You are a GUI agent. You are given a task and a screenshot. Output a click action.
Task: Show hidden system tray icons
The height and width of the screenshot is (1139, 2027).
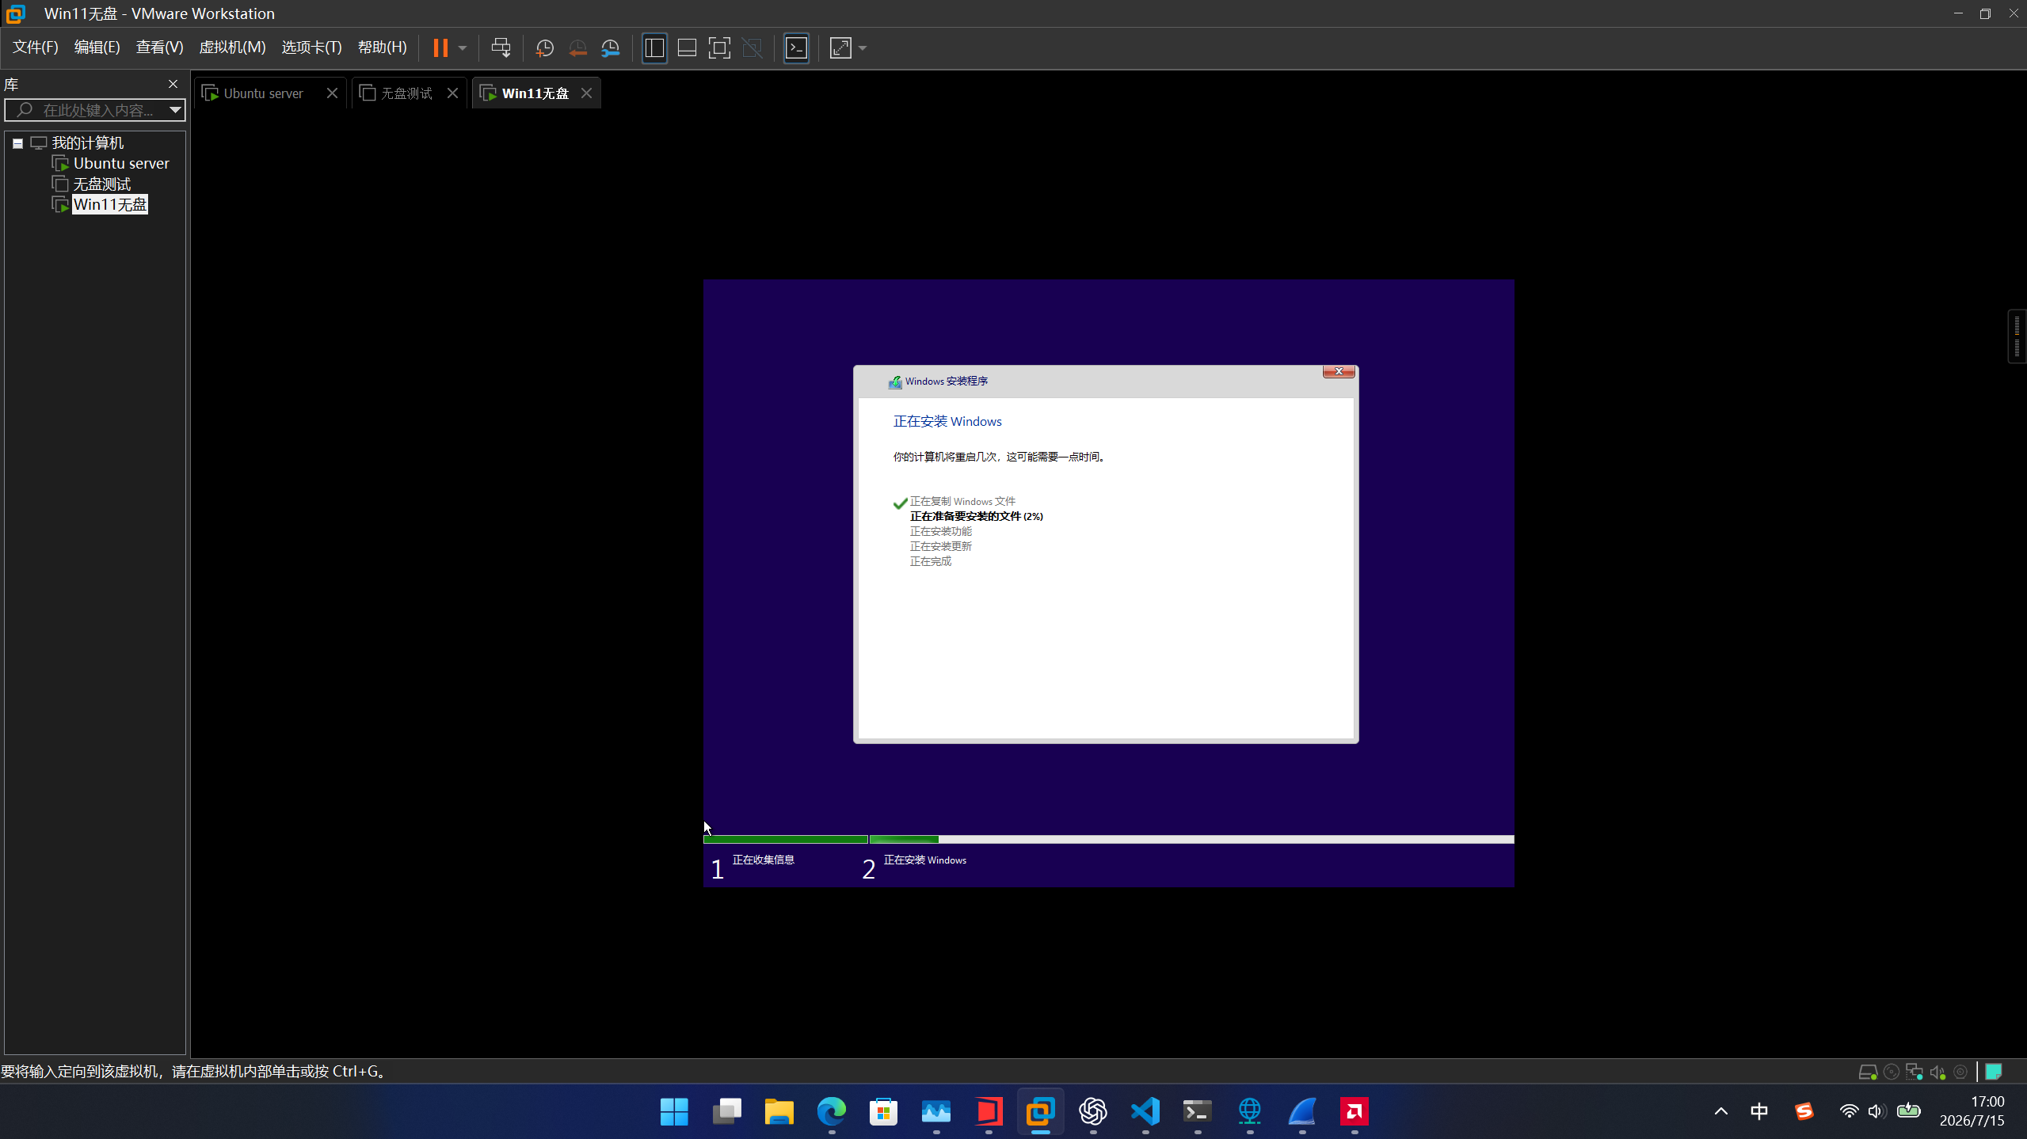pos(1720,1111)
